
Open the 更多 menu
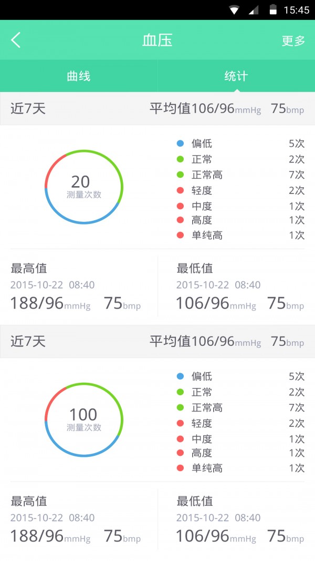293,41
